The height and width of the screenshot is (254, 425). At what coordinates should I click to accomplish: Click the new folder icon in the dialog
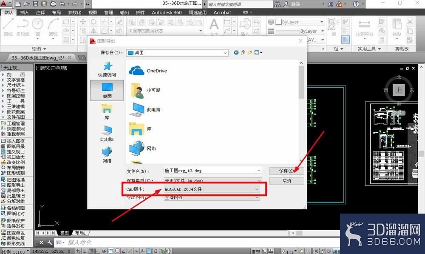coord(249,53)
